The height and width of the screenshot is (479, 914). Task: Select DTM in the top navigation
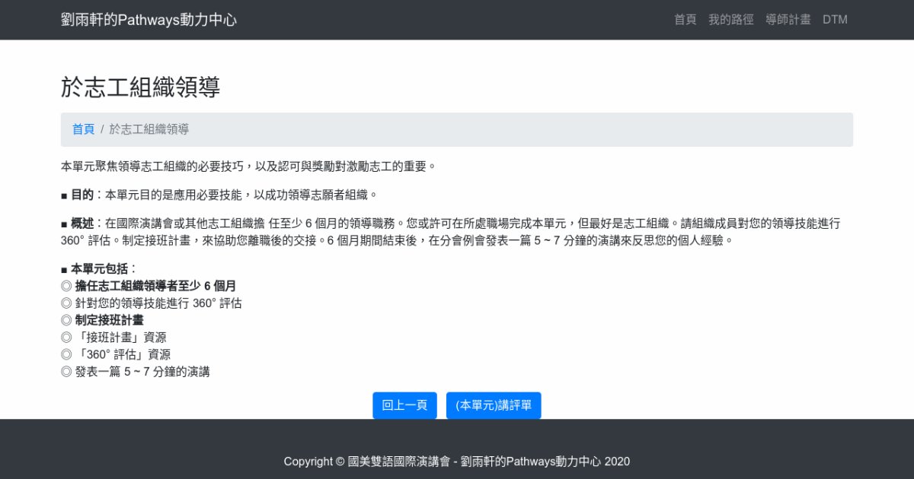pos(835,20)
